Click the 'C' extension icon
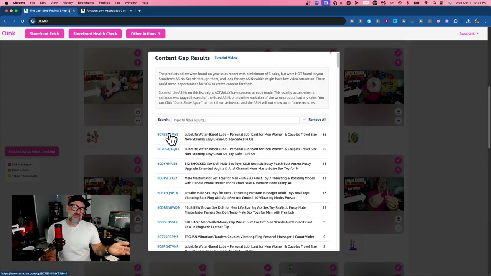Screen dimensions: 491x276 421,21
